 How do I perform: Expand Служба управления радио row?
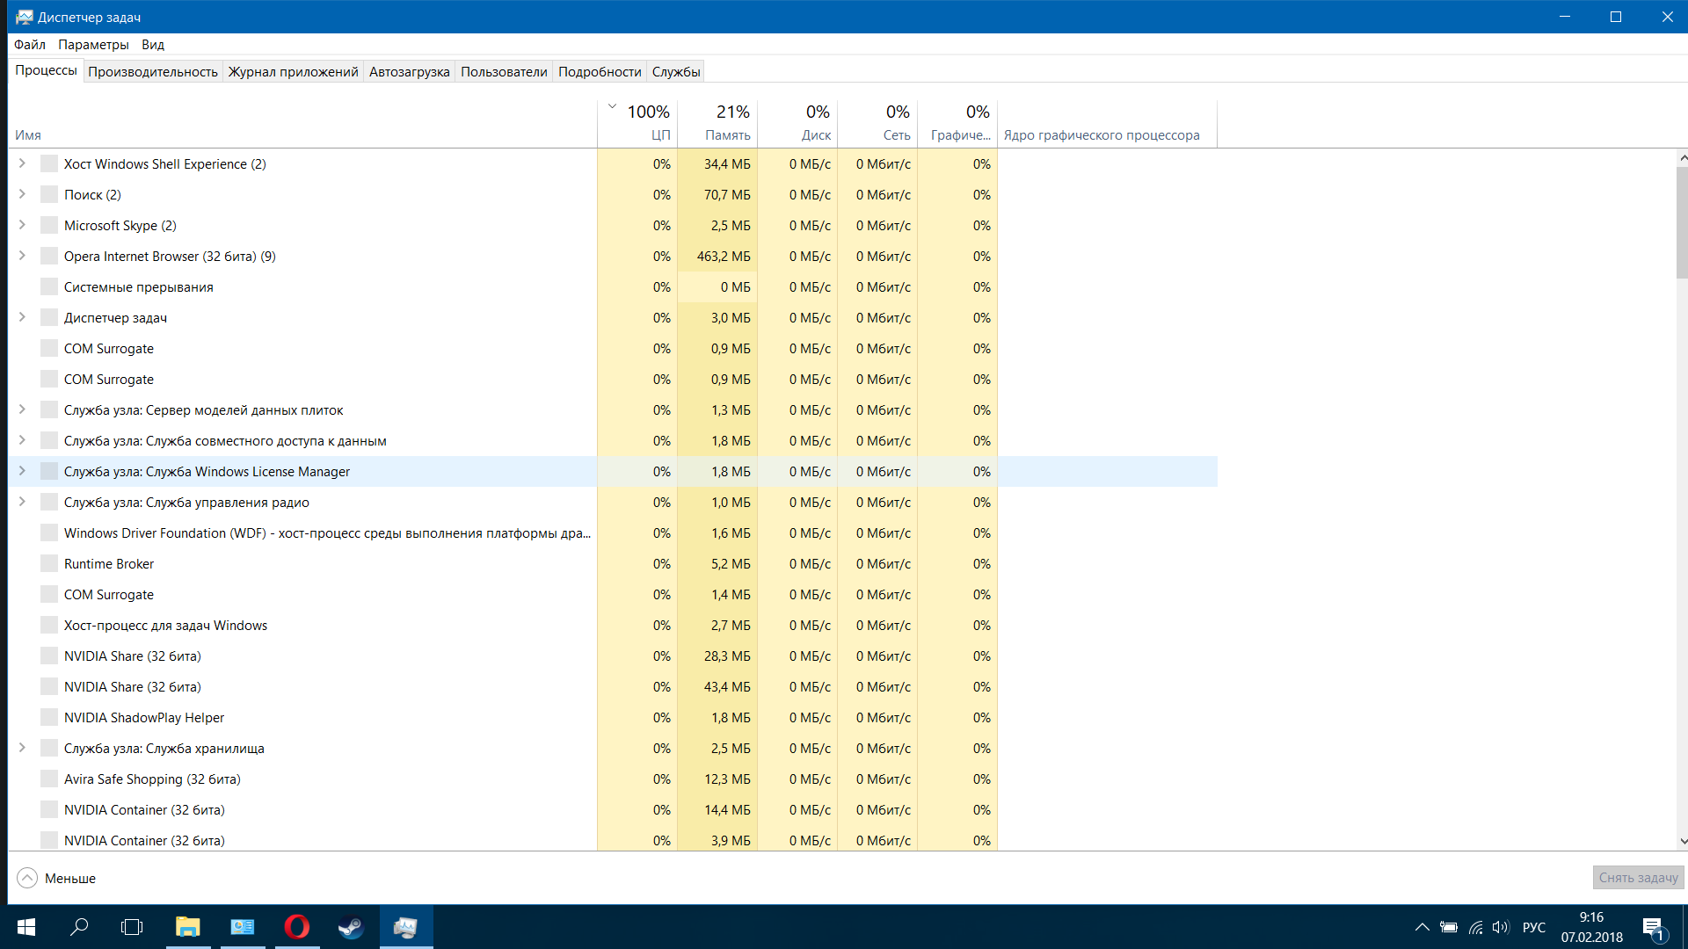(x=22, y=502)
